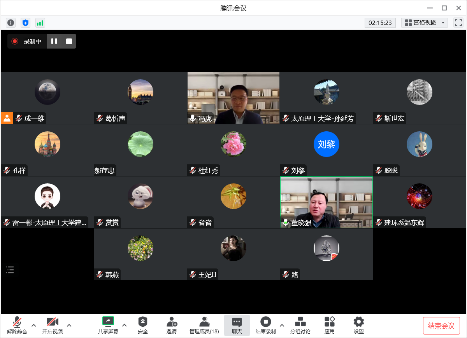
Task: Check the network signal status icon
Action: point(40,23)
